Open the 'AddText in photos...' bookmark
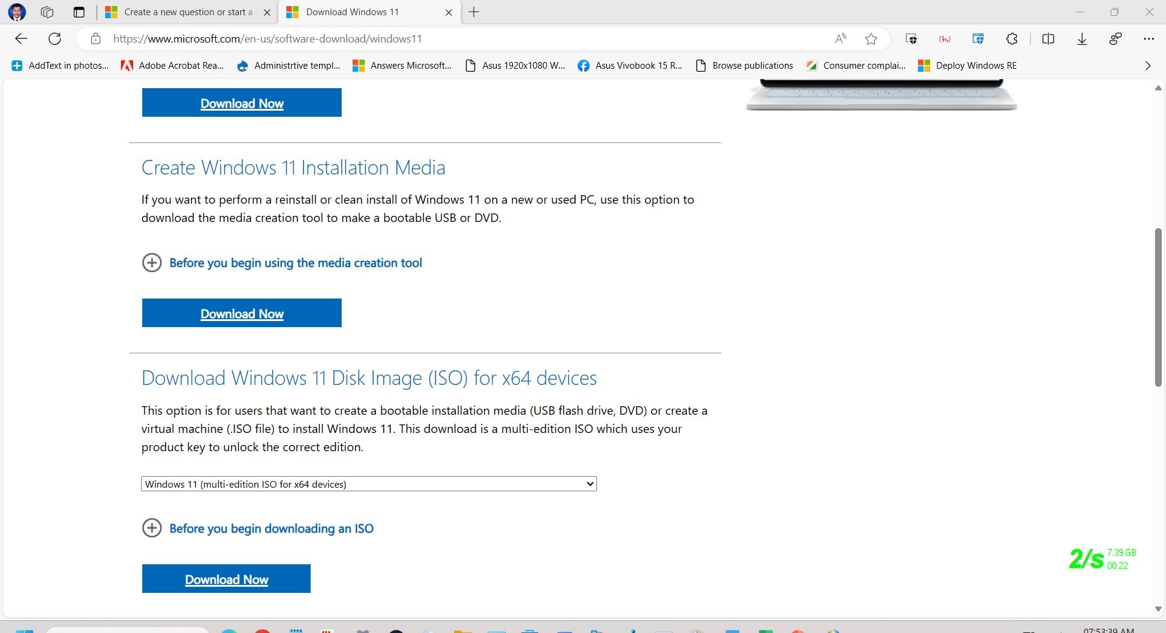 tap(60, 66)
